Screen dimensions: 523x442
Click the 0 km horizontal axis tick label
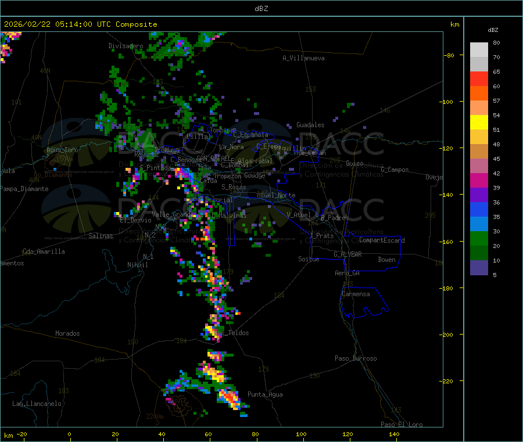(x=69, y=434)
